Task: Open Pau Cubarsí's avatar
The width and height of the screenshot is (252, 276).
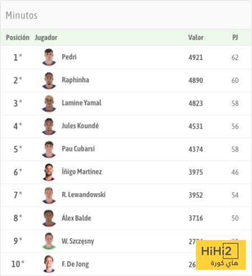Action: [x=49, y=149]
